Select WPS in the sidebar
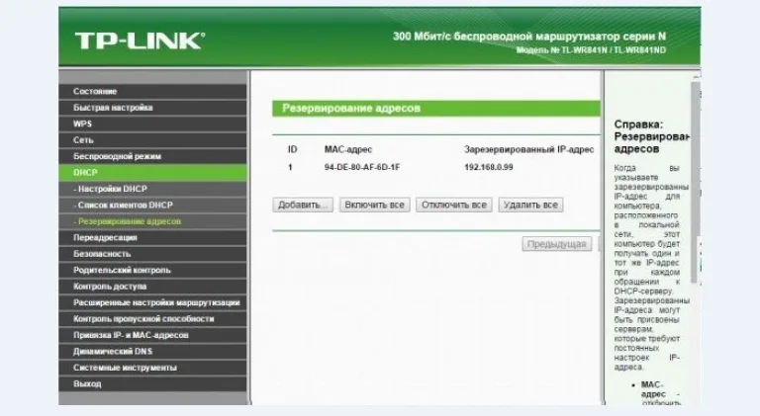This screenshot has height=416, width=760. tap(152, 124)
